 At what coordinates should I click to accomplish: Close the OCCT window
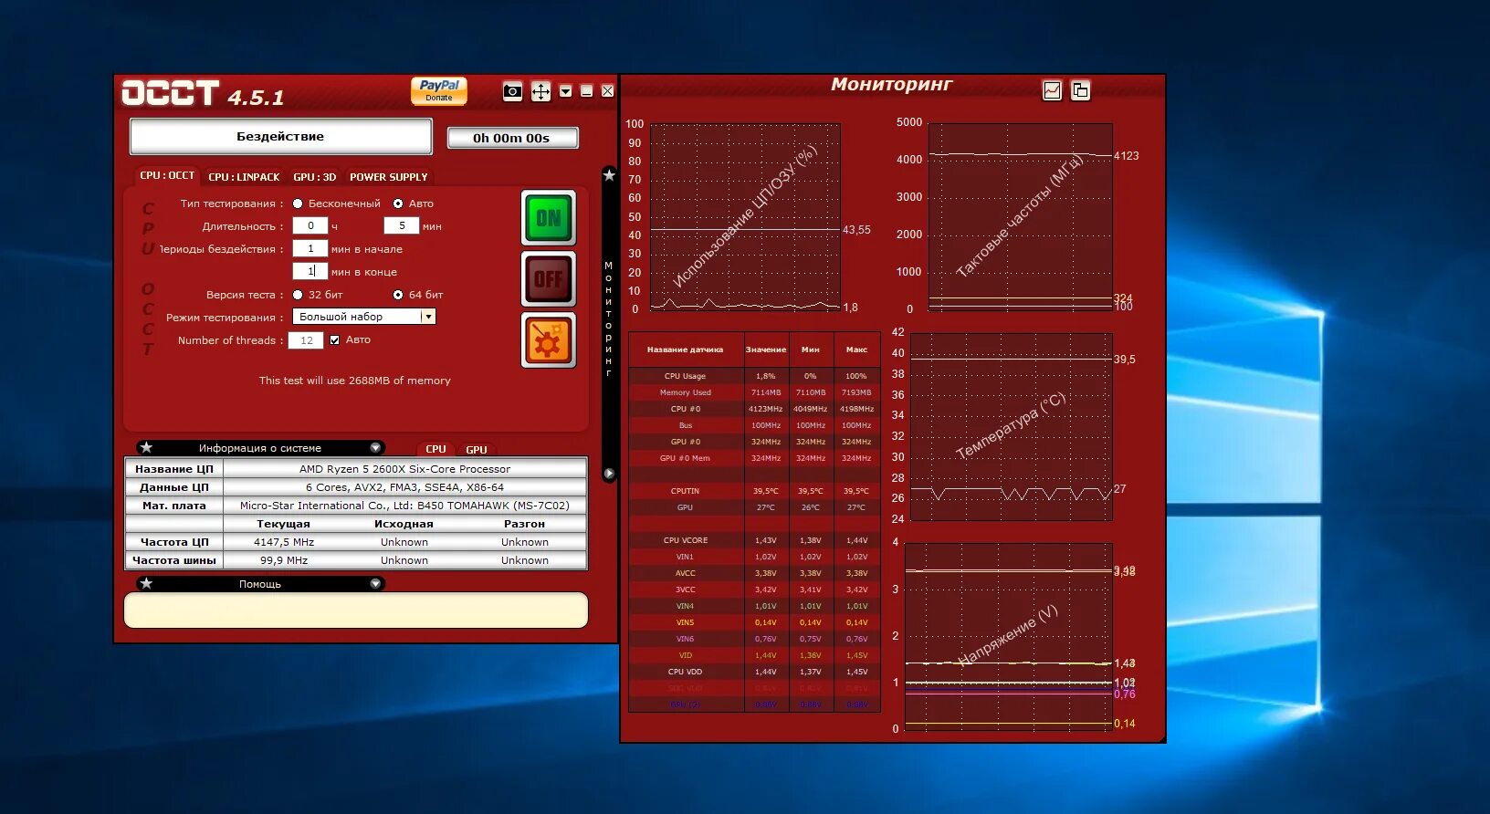[x=608, y=91]
